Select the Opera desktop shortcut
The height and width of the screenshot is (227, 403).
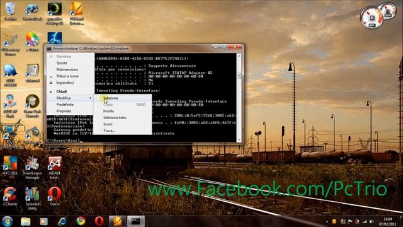click(55, 196)
